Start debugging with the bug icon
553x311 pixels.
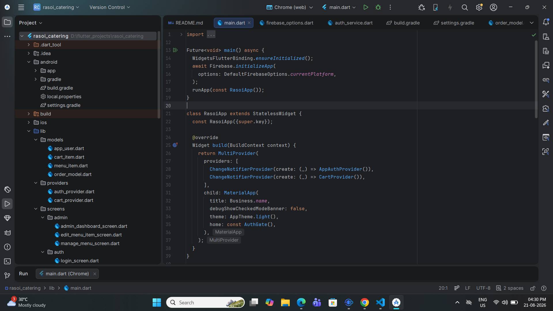378,7
